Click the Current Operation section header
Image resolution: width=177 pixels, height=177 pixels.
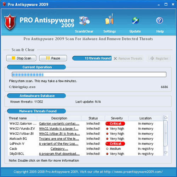point(36,67)
